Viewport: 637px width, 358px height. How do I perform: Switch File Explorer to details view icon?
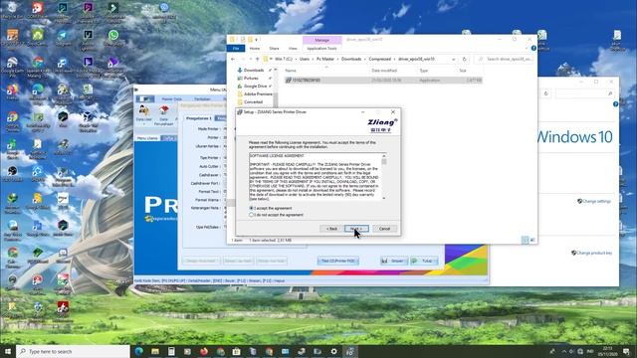pyautogui.click(x=525, y=241)
